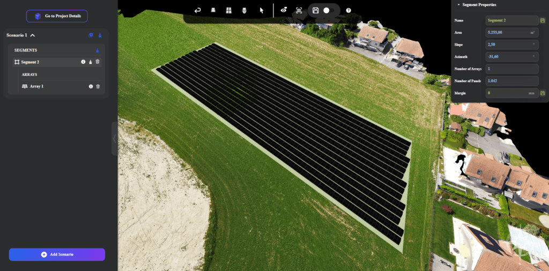Click the obstacle tool icon in toolbar
Viewport: 549px width, 271px height.
coord(244,11)
